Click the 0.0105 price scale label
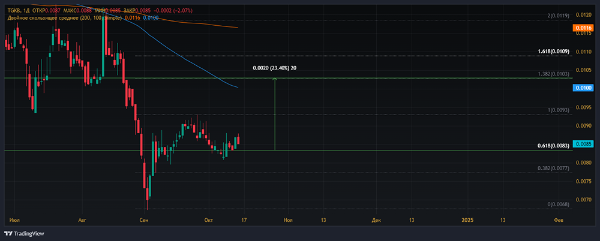Viewport: 600px width, 241px height. click(583, 70)
